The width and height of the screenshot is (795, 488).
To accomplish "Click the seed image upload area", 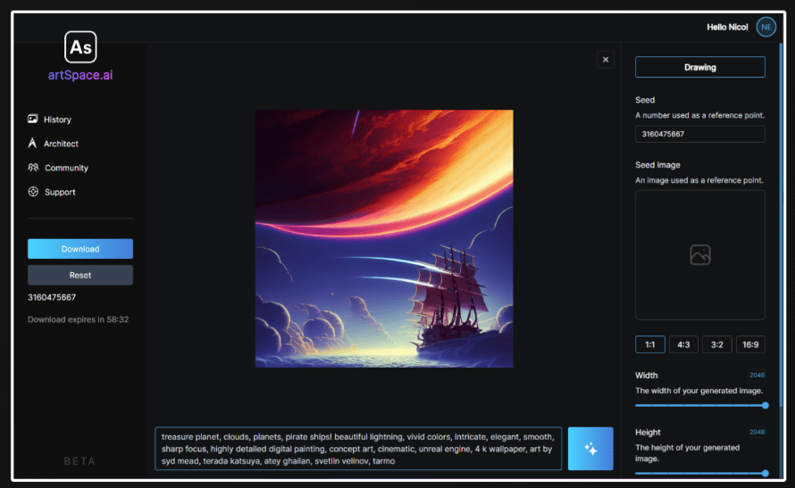I will (700, 255).
